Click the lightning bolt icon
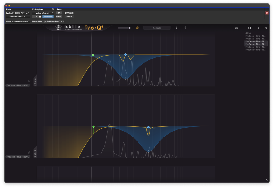Image resolution: width=274 pixels, height=188 pixels. point(185,28)
